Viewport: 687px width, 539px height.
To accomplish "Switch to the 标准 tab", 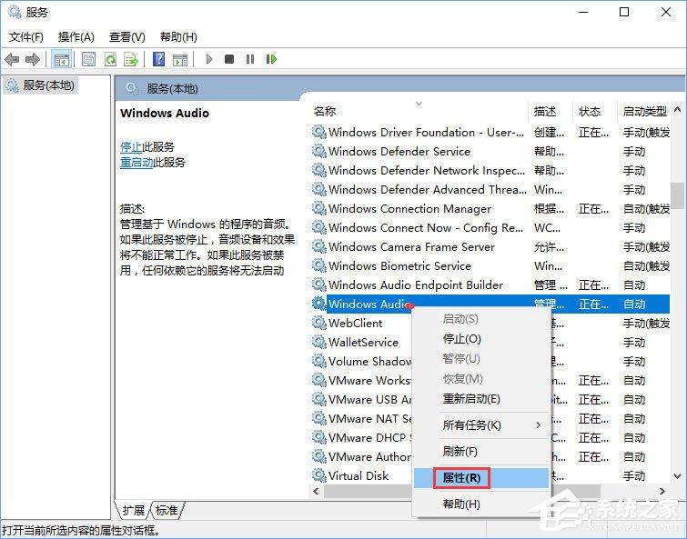I will click(167, 510).
